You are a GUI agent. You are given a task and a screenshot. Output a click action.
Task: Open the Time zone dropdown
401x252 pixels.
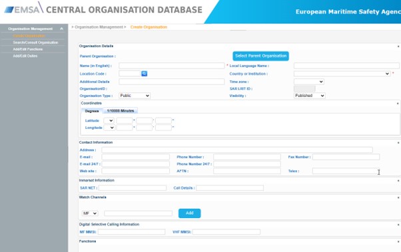click(x=309, y=82)
